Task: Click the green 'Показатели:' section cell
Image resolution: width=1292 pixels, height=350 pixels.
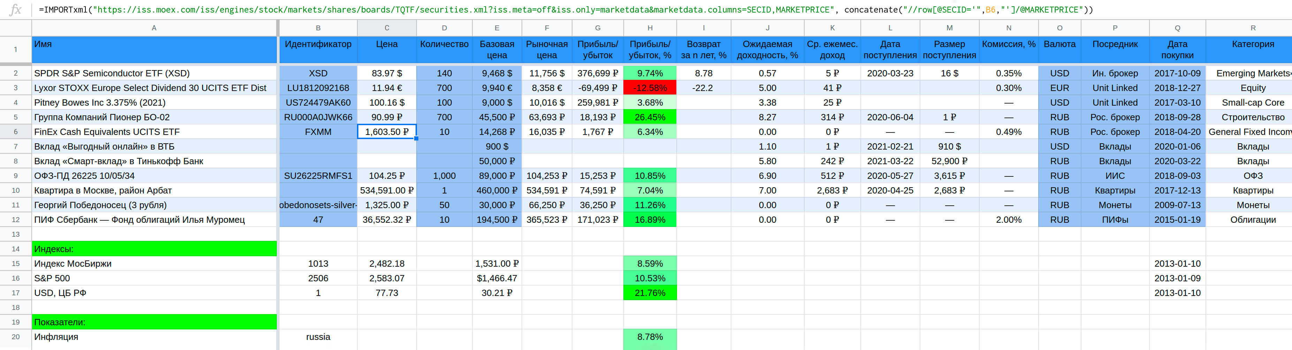Action: tap(154, 322)
